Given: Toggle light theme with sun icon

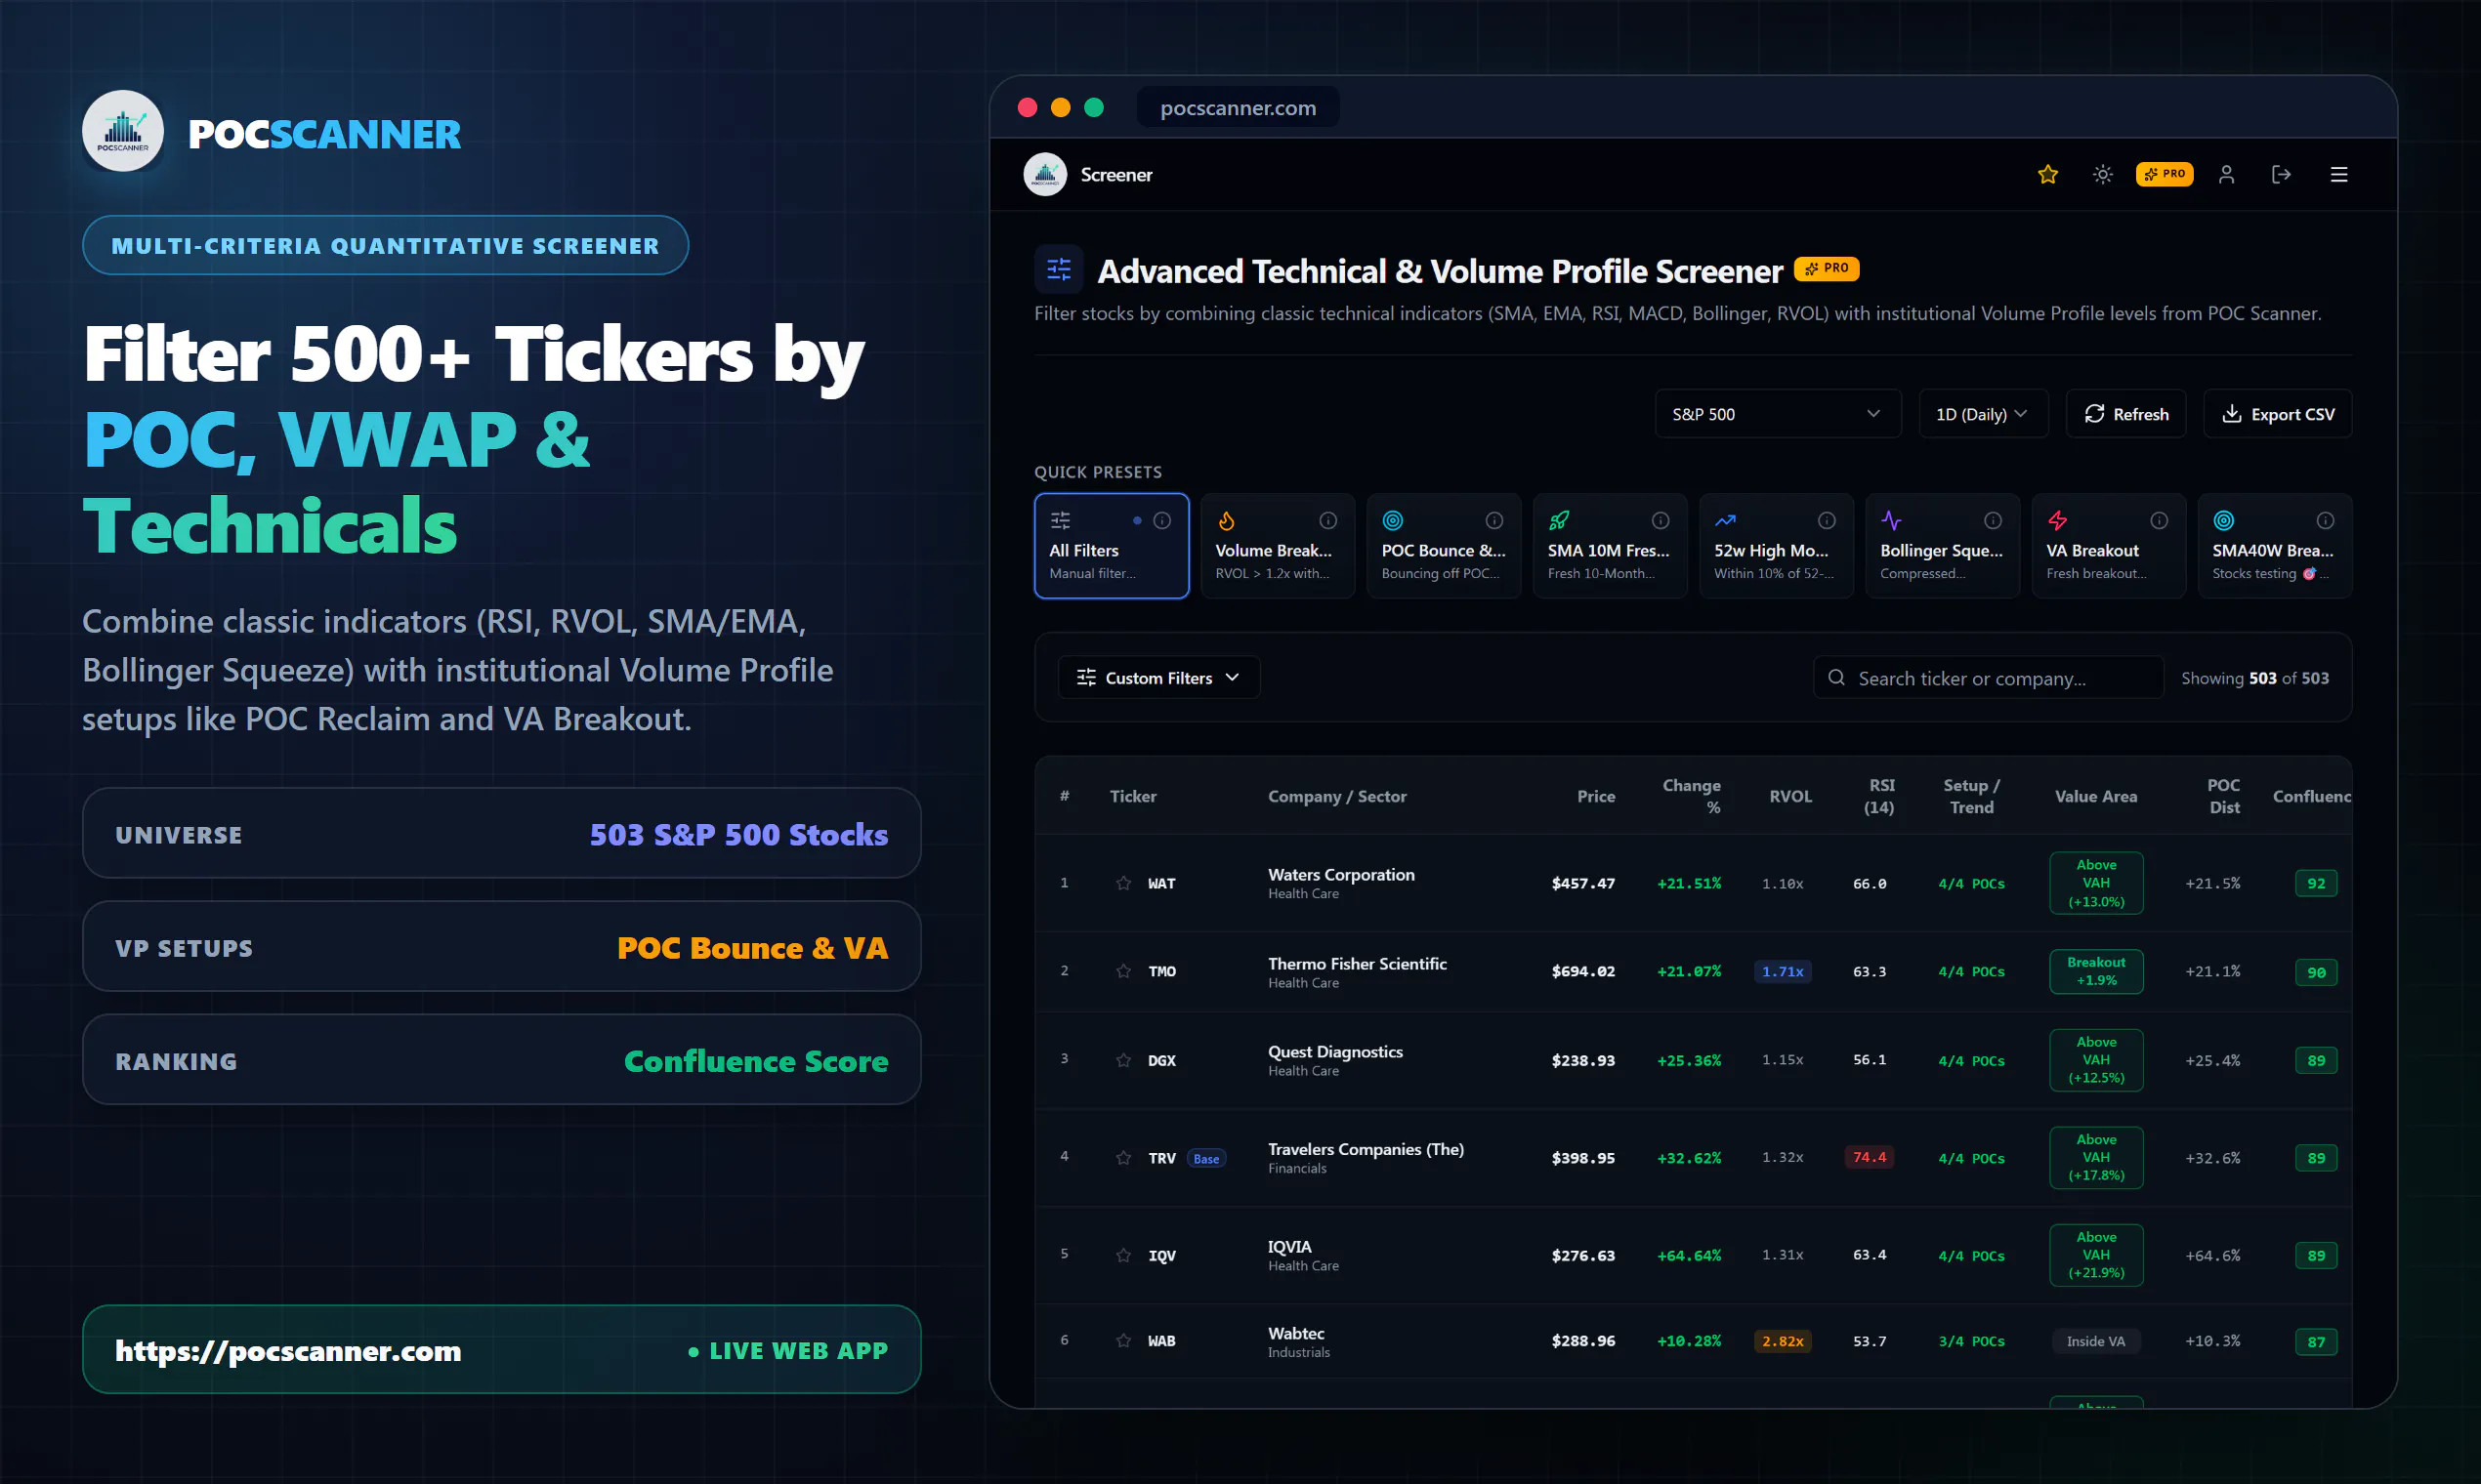Looking at the screenshot, I should click(2103, 174).
